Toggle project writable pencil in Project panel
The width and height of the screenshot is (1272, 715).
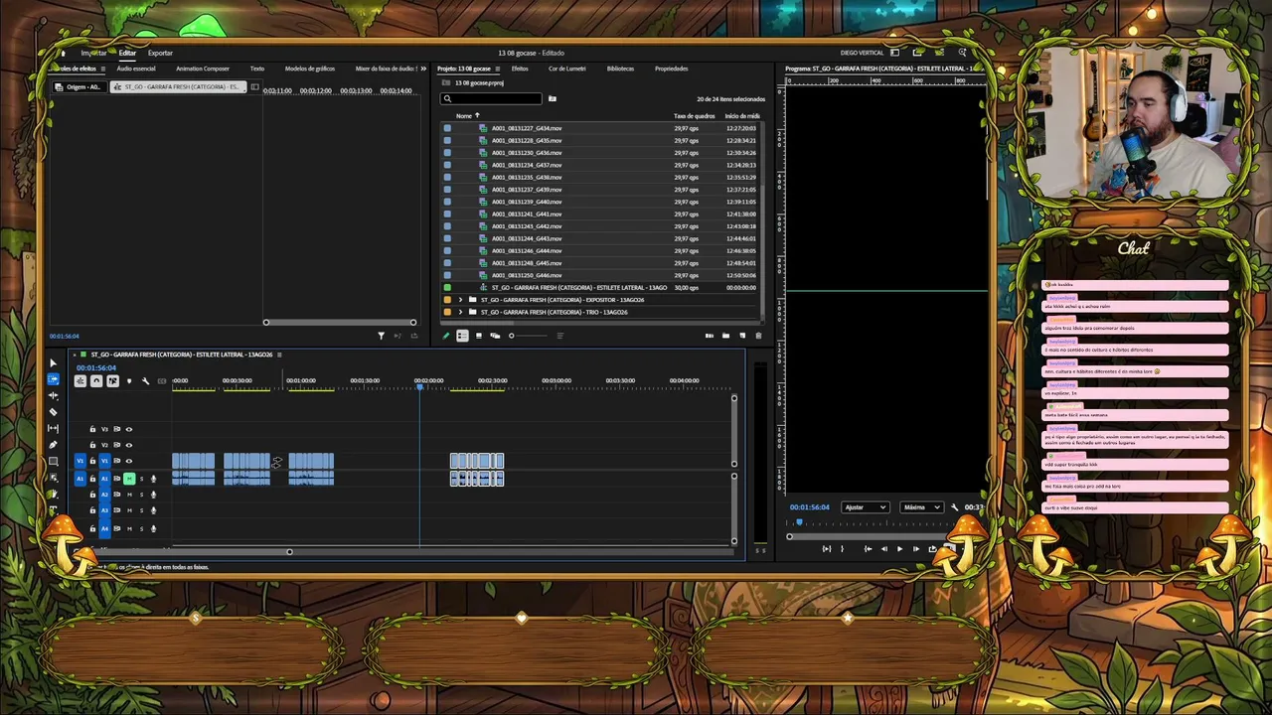coord(446,336)
